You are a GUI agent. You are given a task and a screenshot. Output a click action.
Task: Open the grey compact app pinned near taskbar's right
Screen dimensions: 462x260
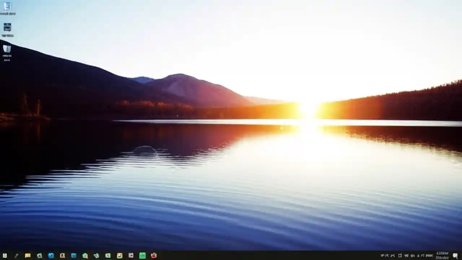click(131, 256)
